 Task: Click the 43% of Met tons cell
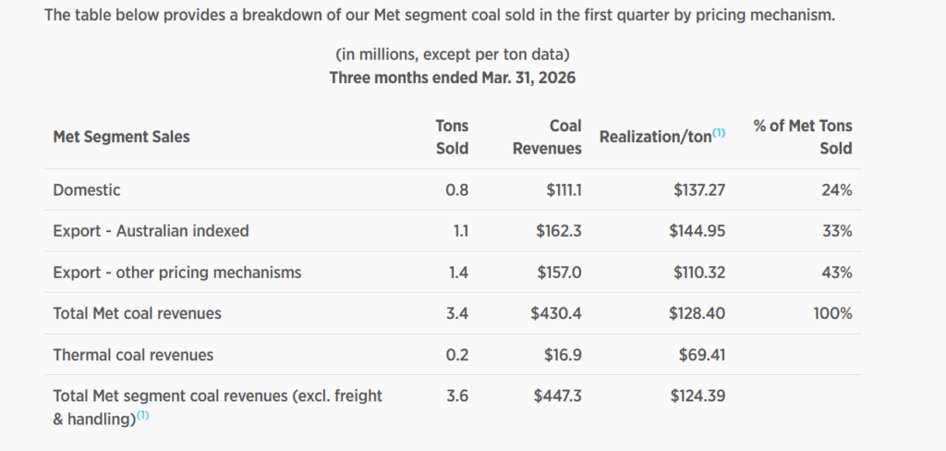click(836, 273)
